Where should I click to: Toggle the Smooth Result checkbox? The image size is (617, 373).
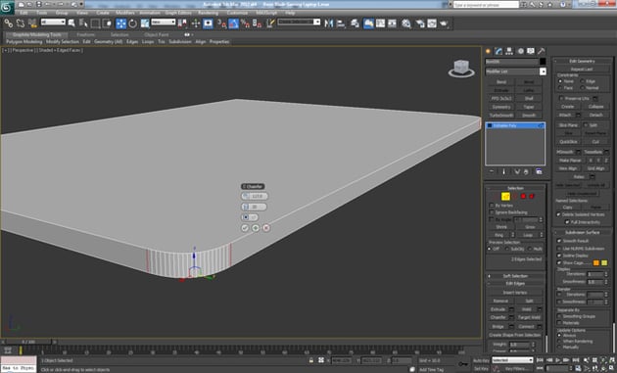point(559,241)
